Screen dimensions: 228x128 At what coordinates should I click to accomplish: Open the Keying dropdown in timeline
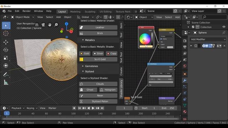click(x=32, y=108)
